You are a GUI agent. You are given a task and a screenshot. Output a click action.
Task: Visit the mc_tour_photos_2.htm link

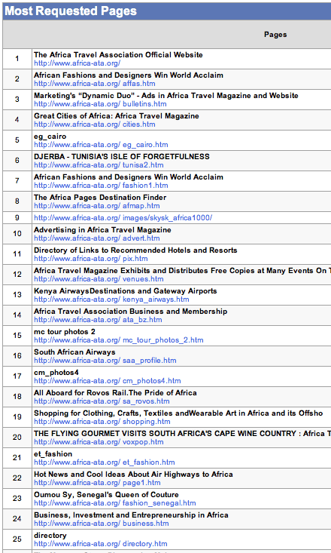[x=119, y=341]
